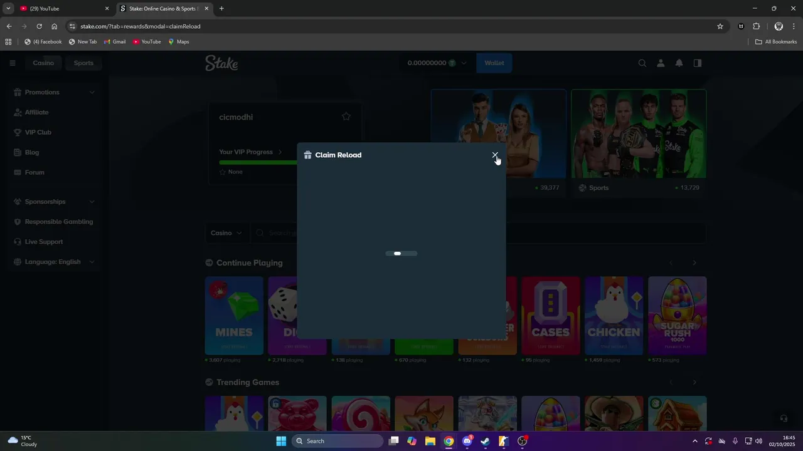Open All Bookmarks folder
This screenshot has width=803, height=451.
pos(776,42)
